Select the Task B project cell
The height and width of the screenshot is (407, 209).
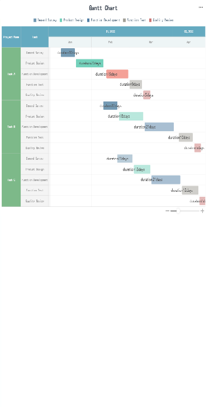[11, 127]
